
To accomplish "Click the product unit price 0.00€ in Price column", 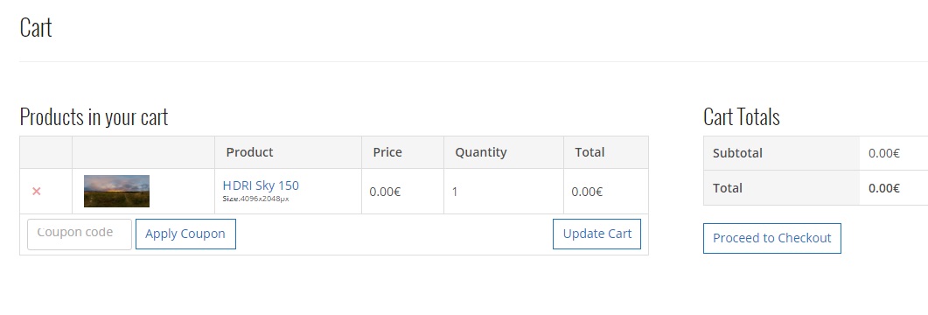I will (385, 192).
